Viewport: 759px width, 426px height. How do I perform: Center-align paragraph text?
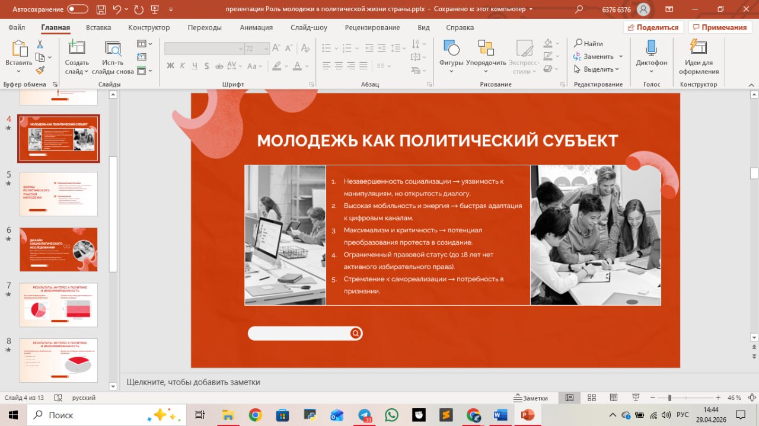click(339, 66)
